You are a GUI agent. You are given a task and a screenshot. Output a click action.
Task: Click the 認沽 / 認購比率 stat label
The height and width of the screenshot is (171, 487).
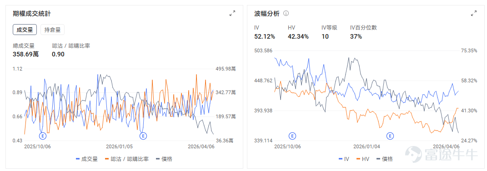coord(71,45)
